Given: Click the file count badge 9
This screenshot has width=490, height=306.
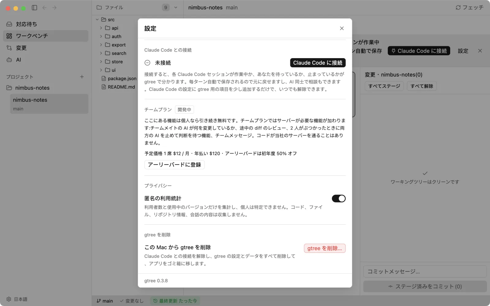Looking at the screenshot, I should point(166,8).
